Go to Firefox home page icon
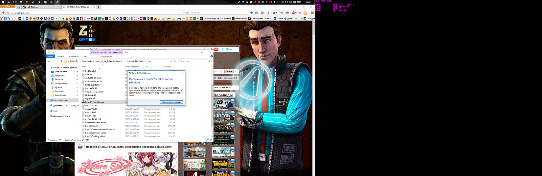Screen dimensions: 542x176 click(281, 13)
